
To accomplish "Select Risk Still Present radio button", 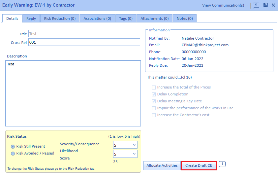I will (13, 146).
